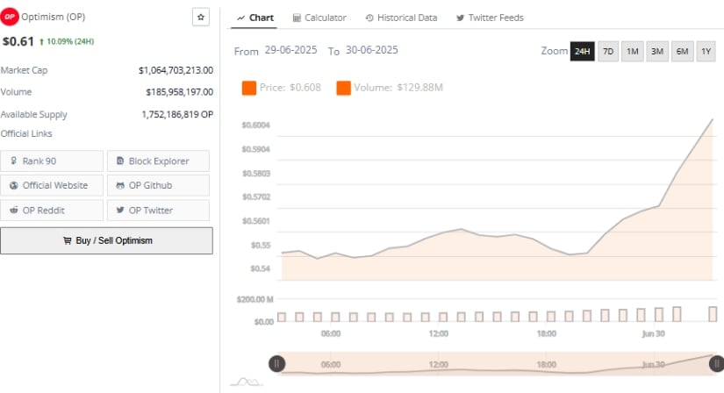Set zoom to 3M
The image size is (724, 393).
tap(657, 51)
